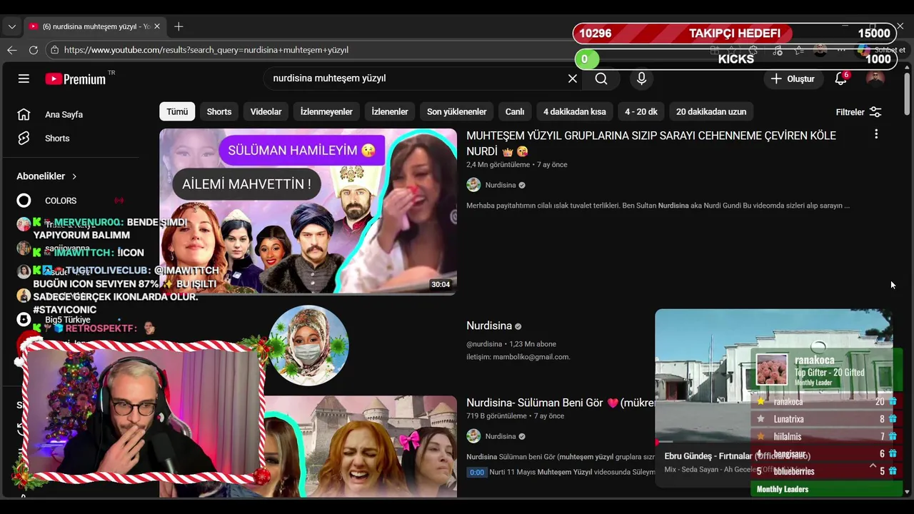Open Big5 Türkiye subscription channel
This screenshot has width=914, height=514.
pos(67,320)
